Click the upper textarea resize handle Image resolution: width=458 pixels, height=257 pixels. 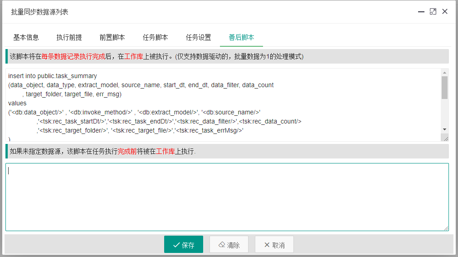[x=446, y=138]
